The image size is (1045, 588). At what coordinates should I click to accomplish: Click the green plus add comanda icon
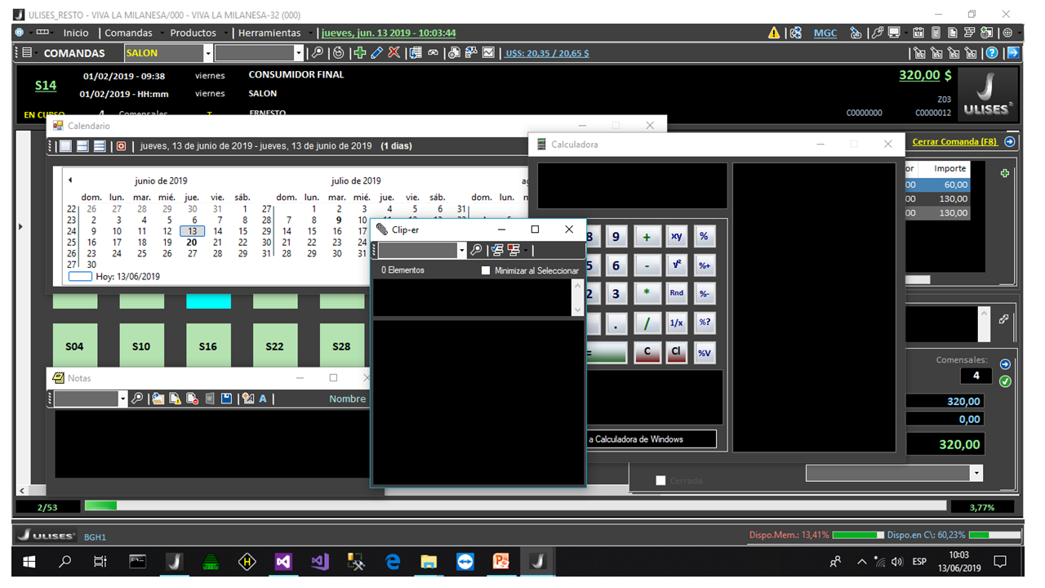tap(359, 53)
